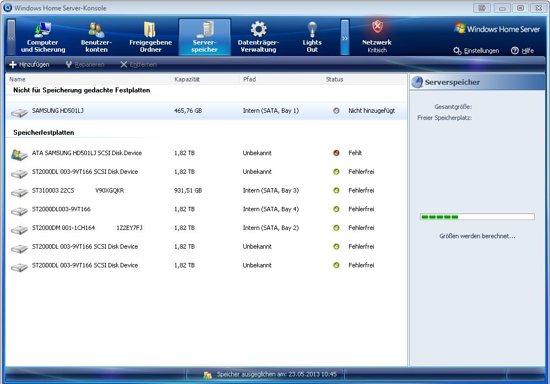Viewport: 550px width, 384px height.
Task: Click 'Fehlerfrei' status of the ST2000DM disk
Action: 361,228
